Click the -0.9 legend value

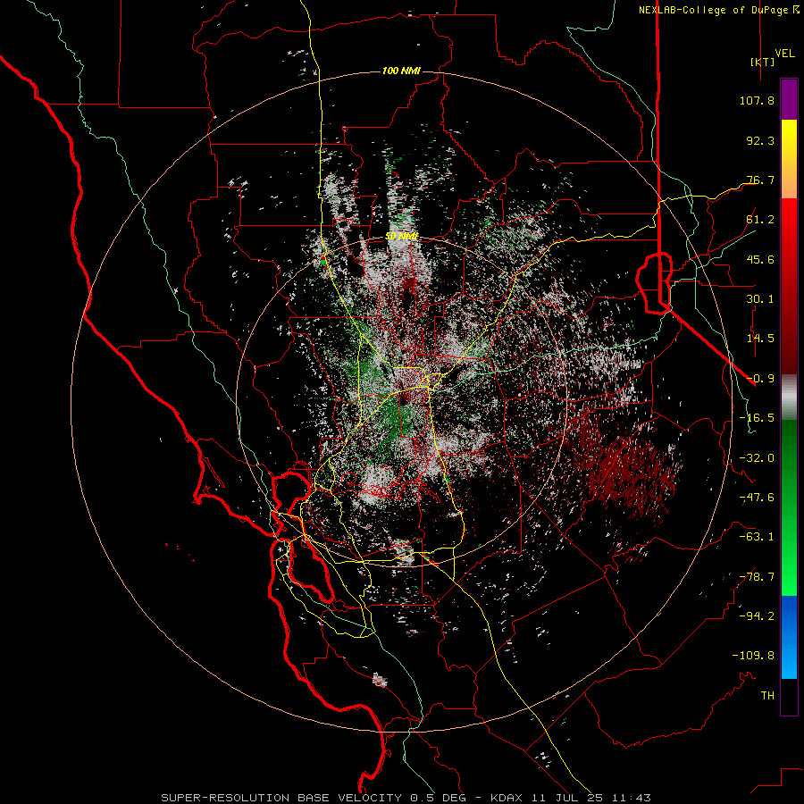pyautogui.click(x=760, y=379)
